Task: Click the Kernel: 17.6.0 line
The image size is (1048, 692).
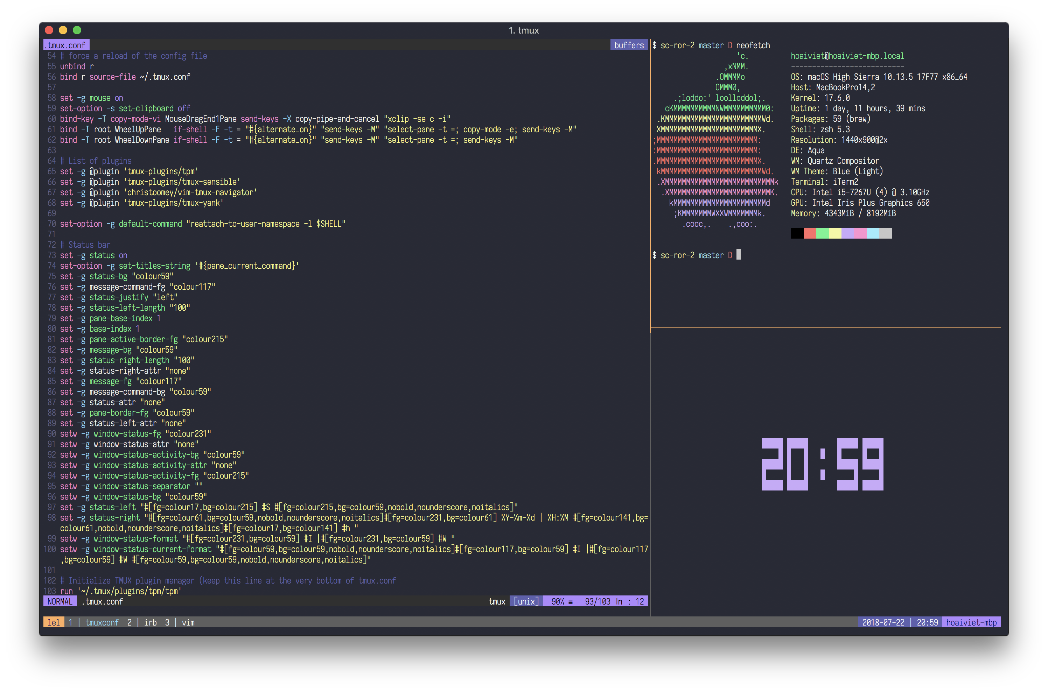Action: [x=820, y=98]
